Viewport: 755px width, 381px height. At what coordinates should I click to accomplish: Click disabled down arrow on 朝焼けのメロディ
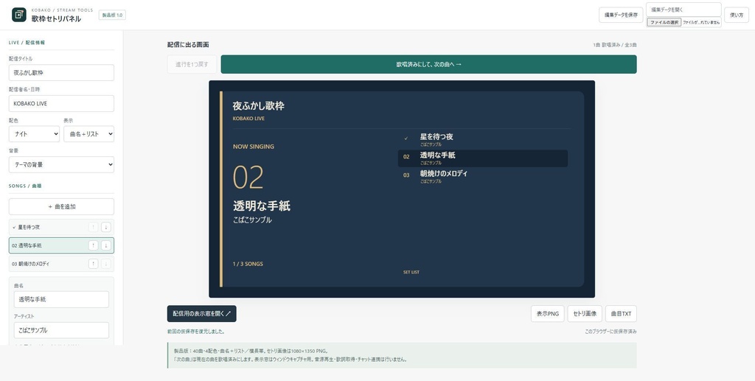coord(106,264)
